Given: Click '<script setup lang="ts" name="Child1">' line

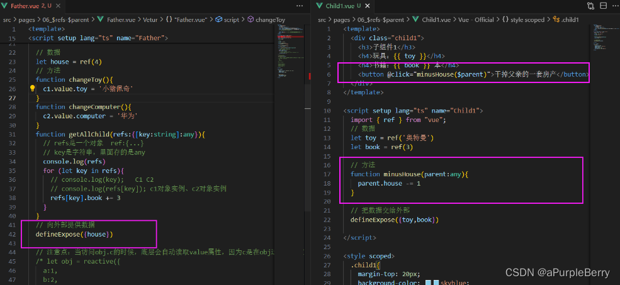Looking at the screenshot, I should pos(413,111).
